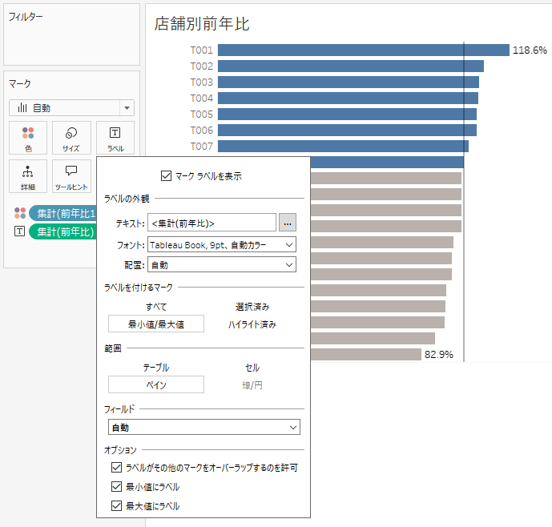Click the T006 row header label
This screenshot has height=527, width=552.
coord(202,131)
